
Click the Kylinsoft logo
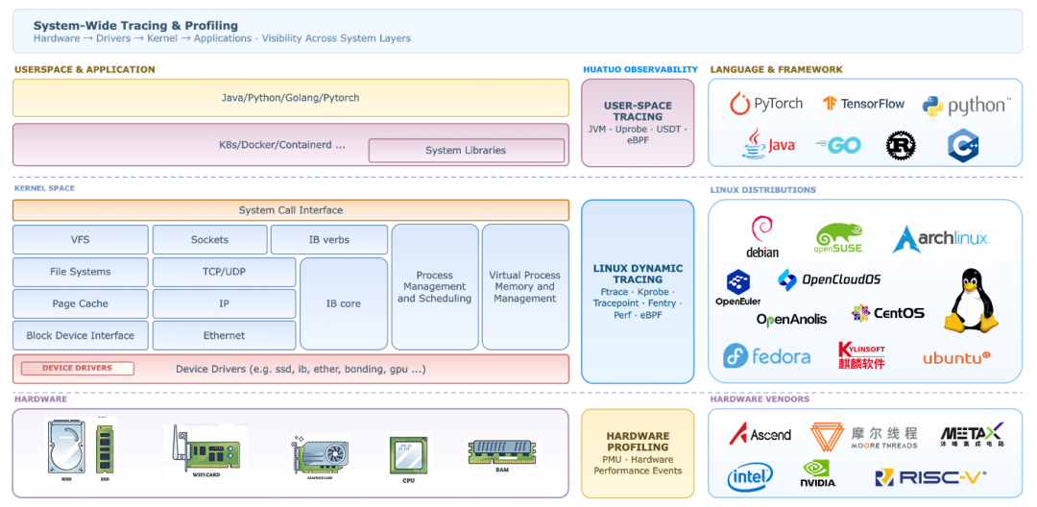click(x=861, y=355)
